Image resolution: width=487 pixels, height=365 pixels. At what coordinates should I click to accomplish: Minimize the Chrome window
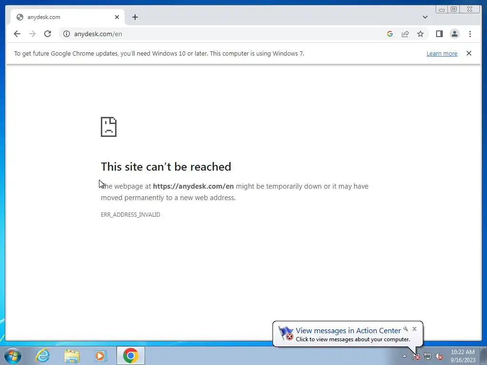(x=442, y=10)
